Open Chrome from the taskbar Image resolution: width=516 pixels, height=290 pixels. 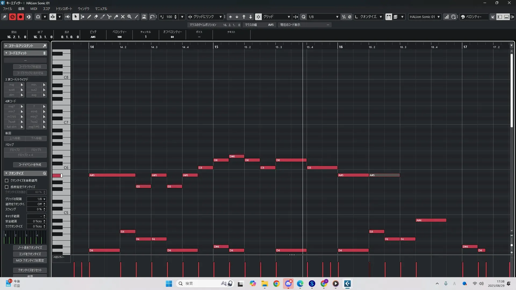276,284
